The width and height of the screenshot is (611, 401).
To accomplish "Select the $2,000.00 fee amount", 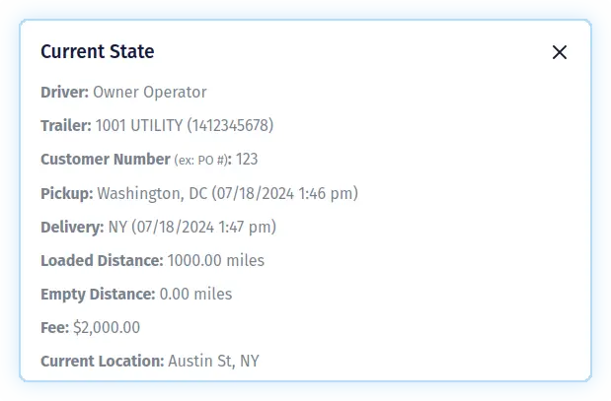I will tap(107, 327).
